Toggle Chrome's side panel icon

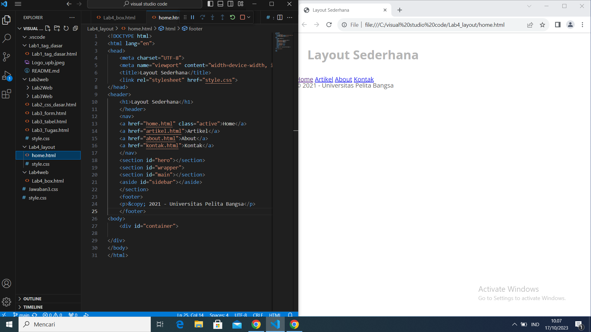pos(557,25)
